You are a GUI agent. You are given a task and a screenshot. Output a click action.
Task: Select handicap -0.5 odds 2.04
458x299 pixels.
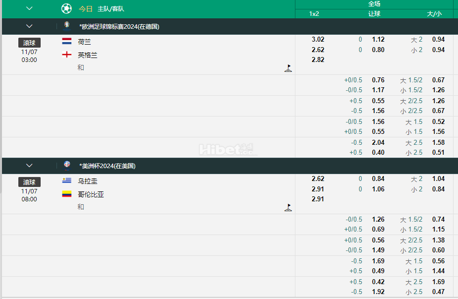coord(378,143)
